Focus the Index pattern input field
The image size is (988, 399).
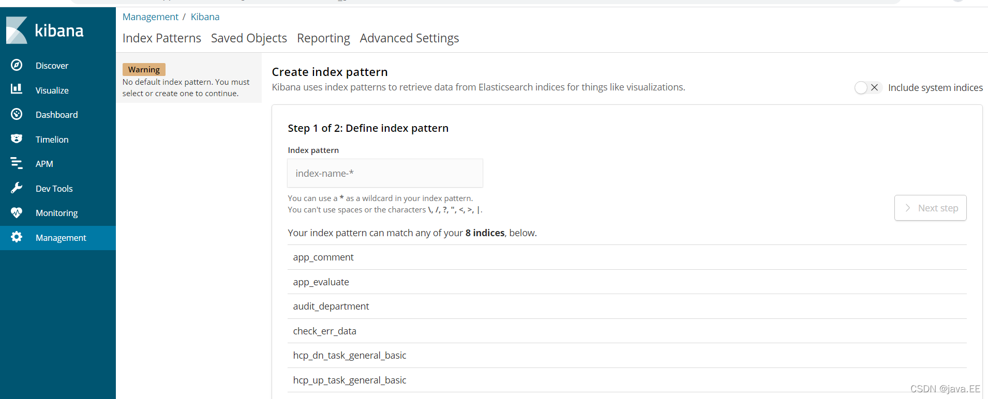click(385, 173)
